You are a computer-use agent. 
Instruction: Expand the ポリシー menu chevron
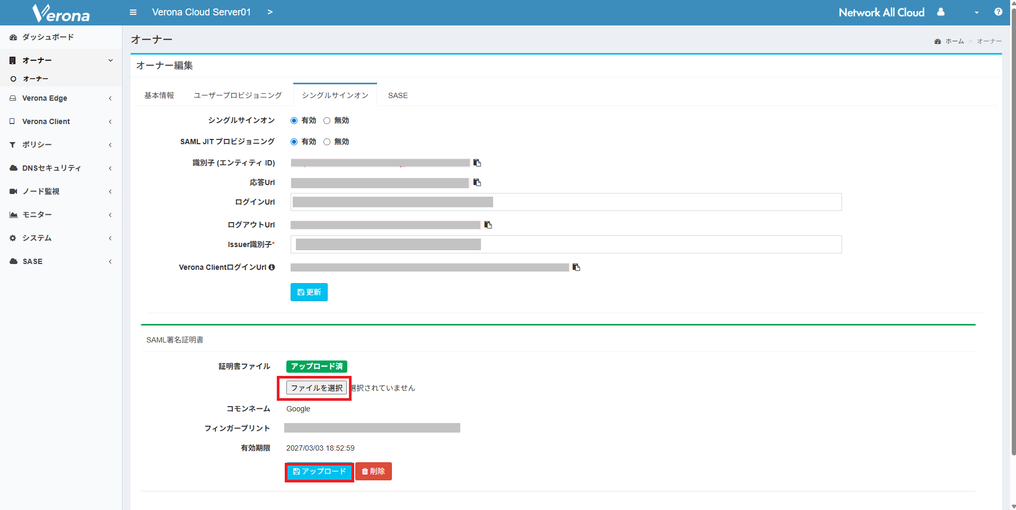(x=110, y=145)
